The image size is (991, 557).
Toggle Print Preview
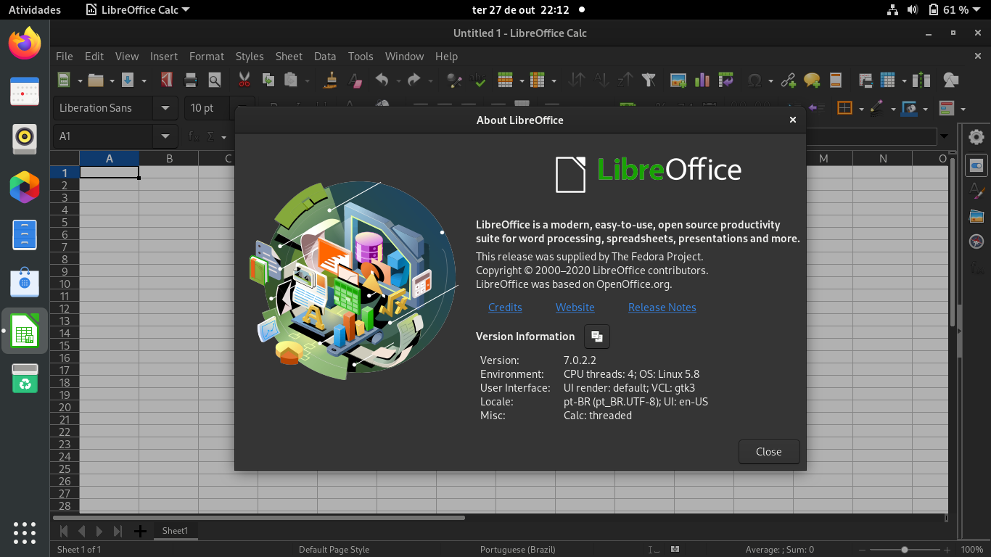click(215, 81)
